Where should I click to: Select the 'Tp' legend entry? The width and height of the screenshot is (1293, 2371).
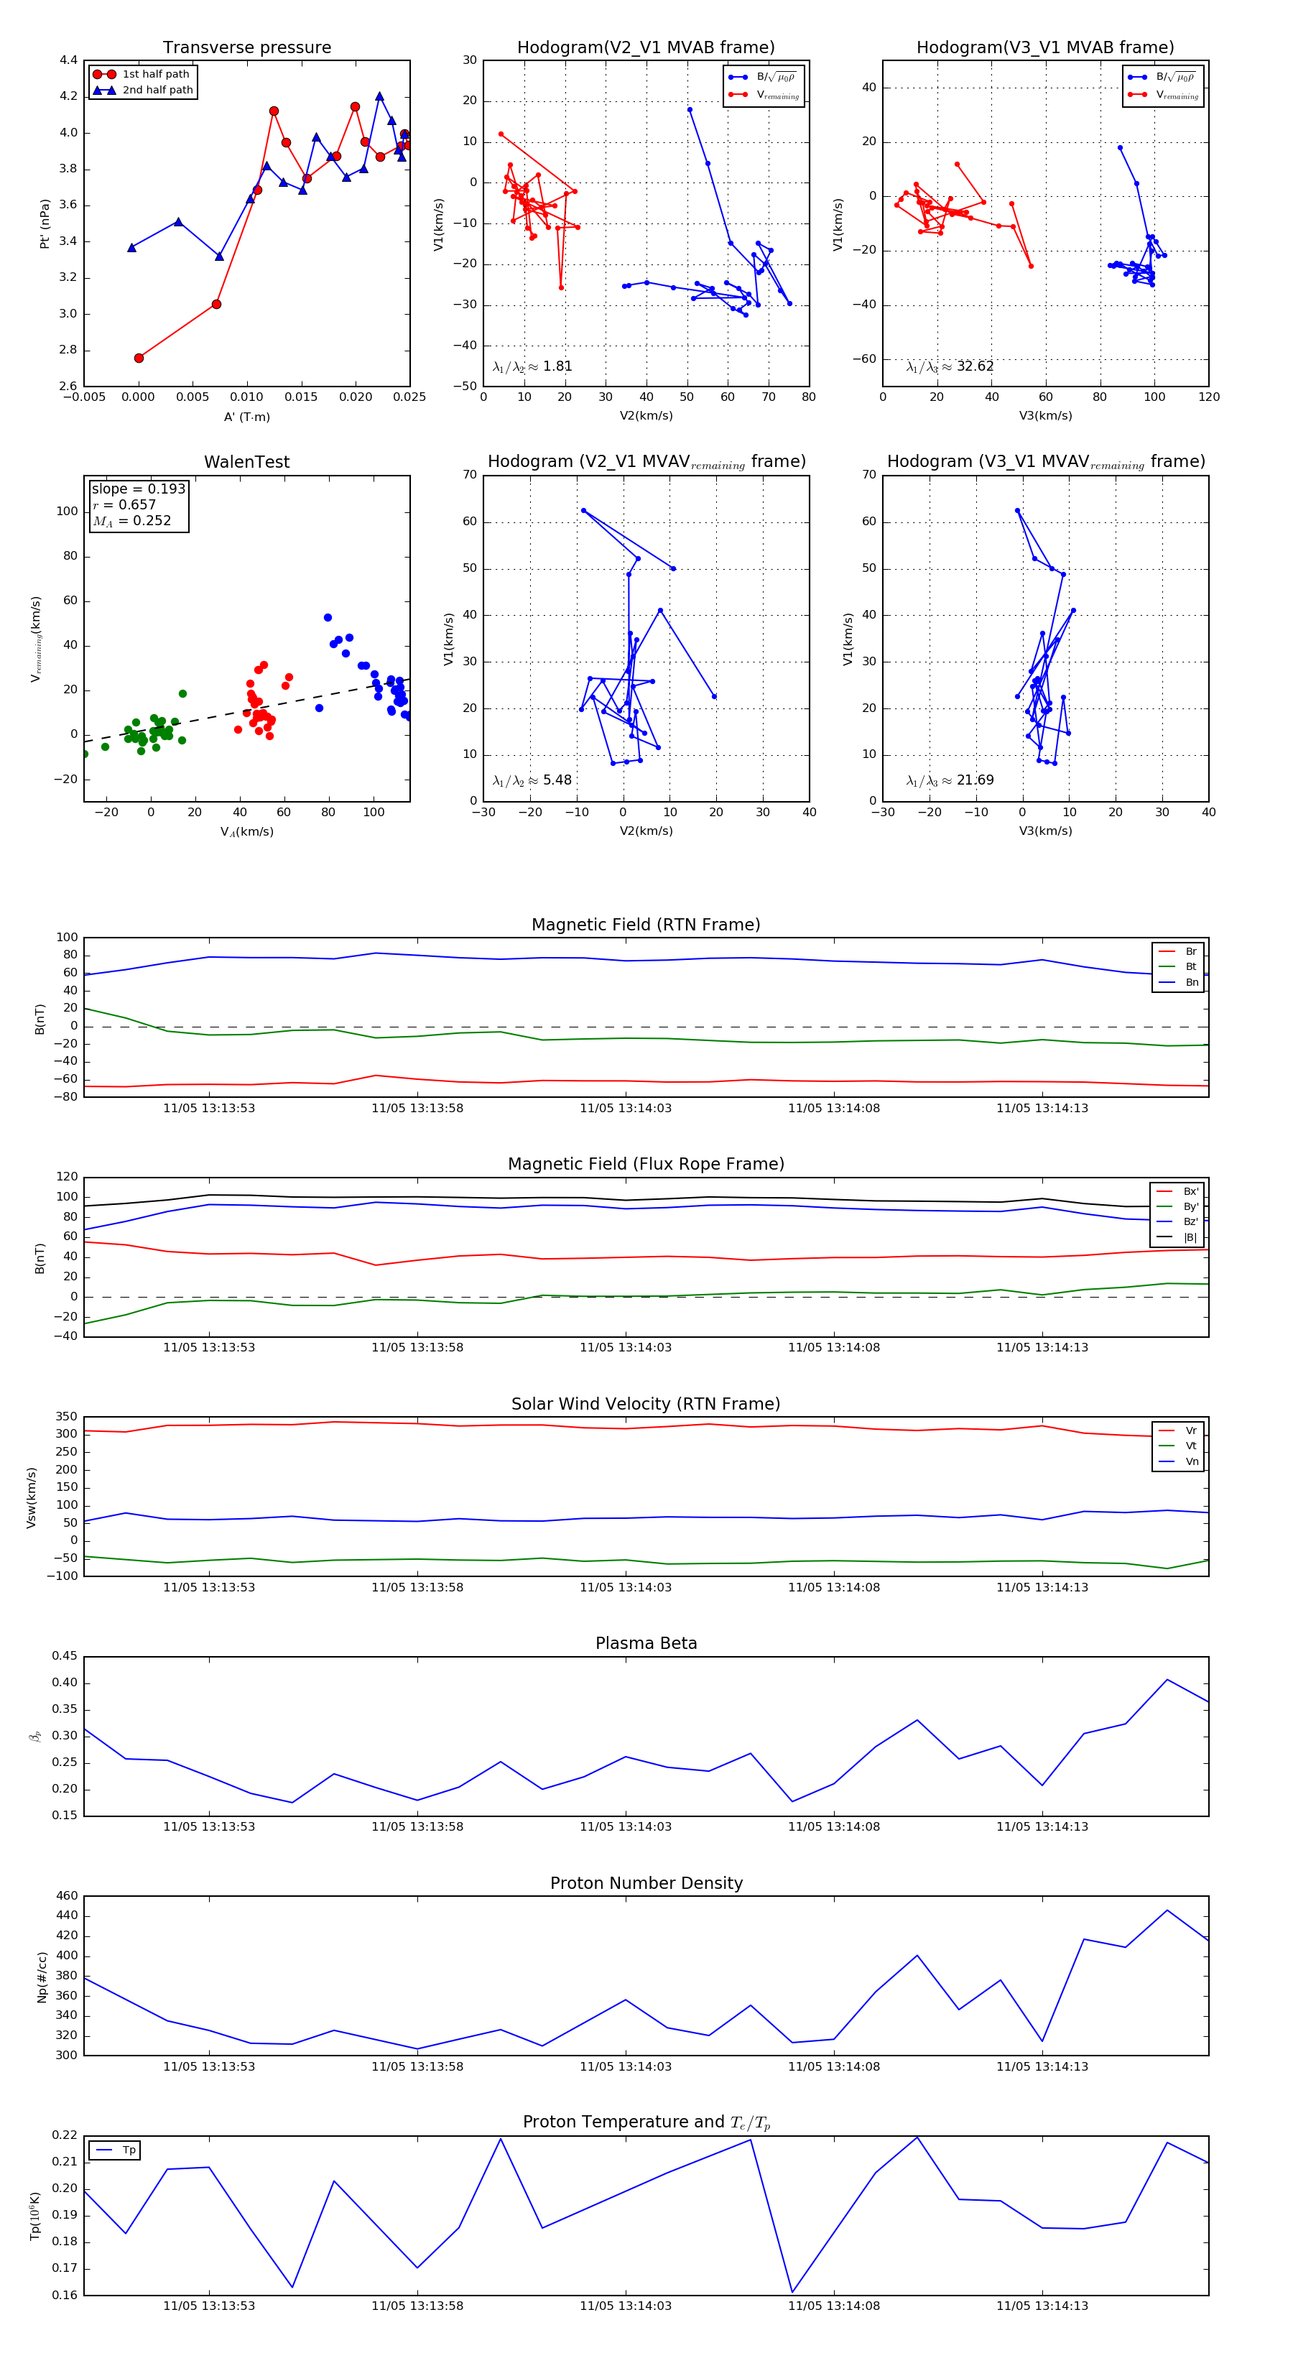[116, 2150]
